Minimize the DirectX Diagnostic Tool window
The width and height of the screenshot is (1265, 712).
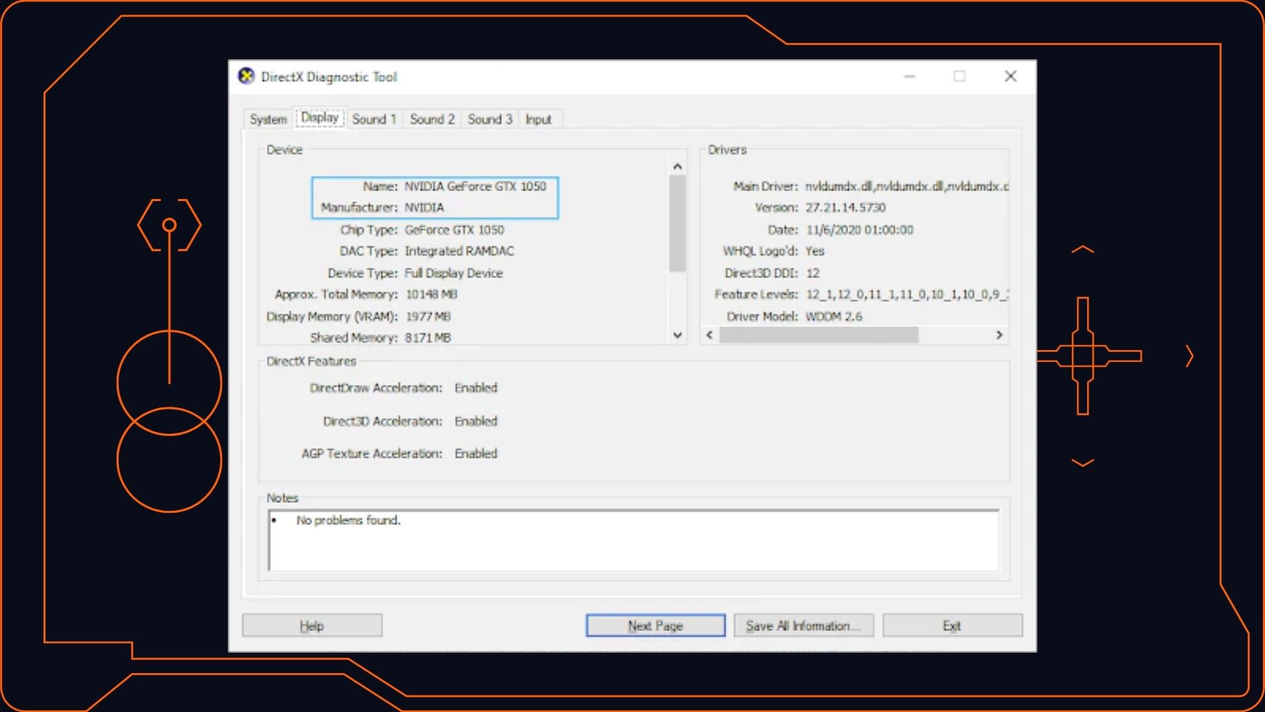910,76
